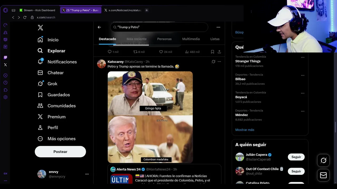
Task: Open search options three-dot menu
Action: tap(218, 27)
